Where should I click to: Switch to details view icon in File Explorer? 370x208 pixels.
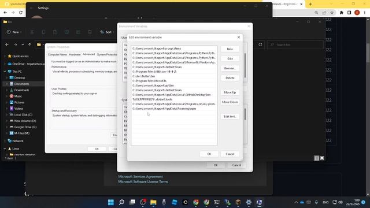coord(317,158)
